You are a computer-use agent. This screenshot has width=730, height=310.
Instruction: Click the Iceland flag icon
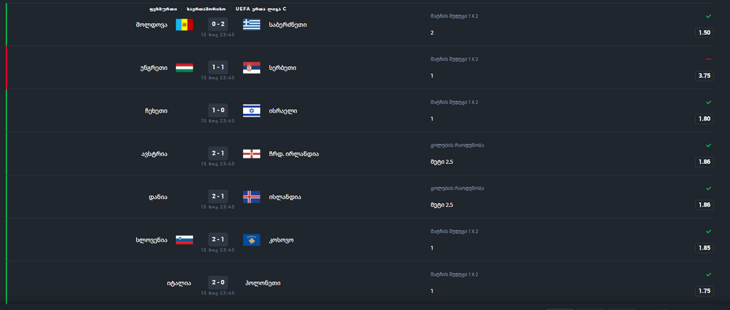[x=252, y=197]
